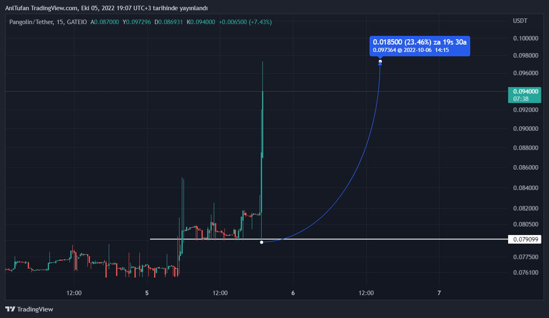Click the low value D0.086931

coord(169,22)
